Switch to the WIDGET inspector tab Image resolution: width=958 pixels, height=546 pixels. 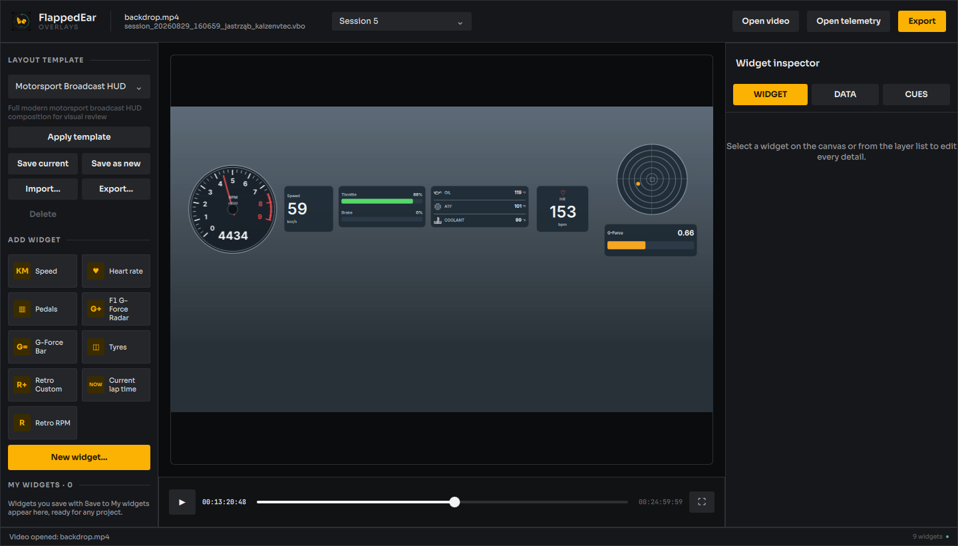(x=770, y=95)
